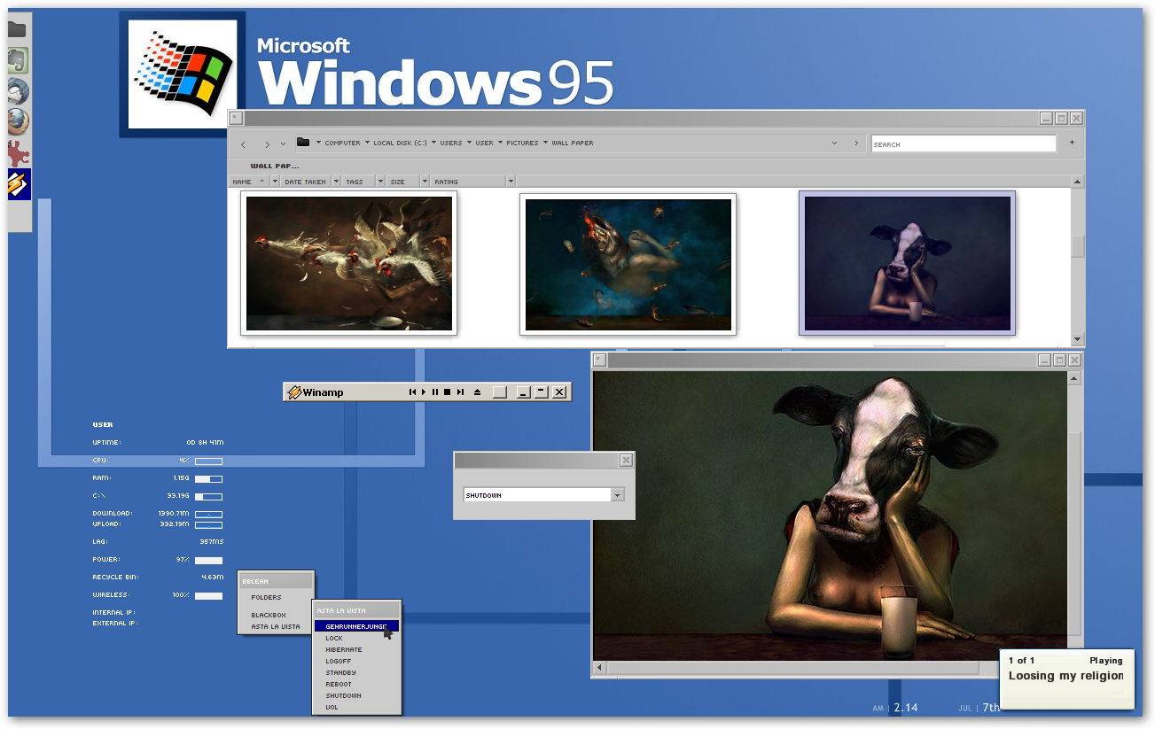The width and height of the screenshot is (1155, 729).
Task: Open explorer recent locations chevron
Action: [284, 143]
